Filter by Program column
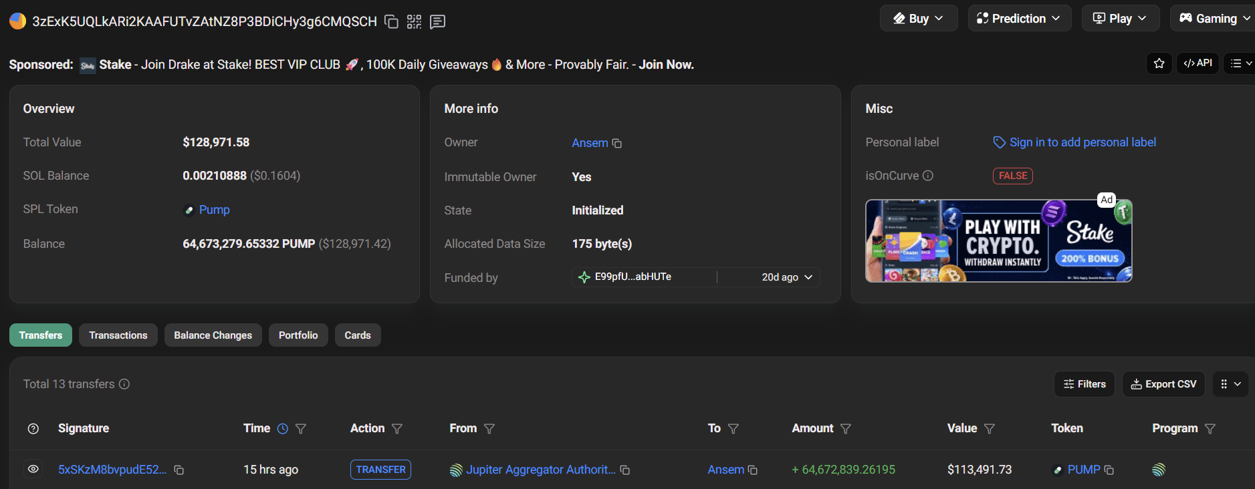Image resolution: width=1255 pixels, height=489 pixels. [x=1210, y=429]
